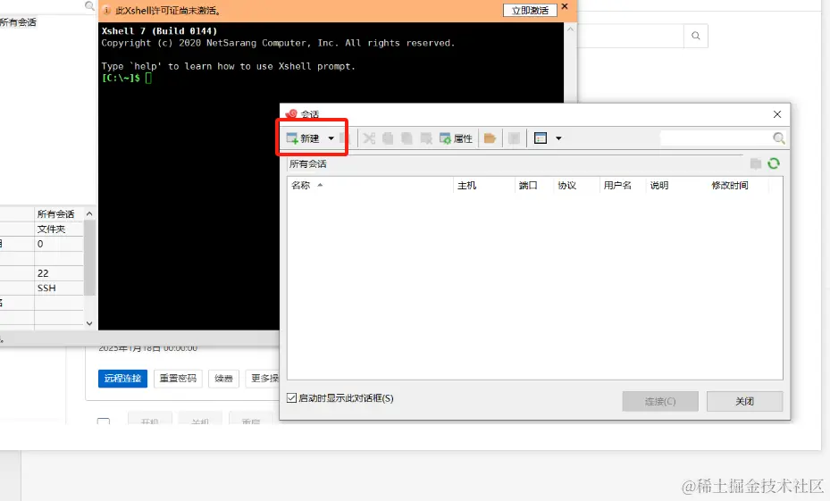Viewport: 830px width, 501px height.
Task: Dismiss the orange license notification banner
Action: pos(565,7)
